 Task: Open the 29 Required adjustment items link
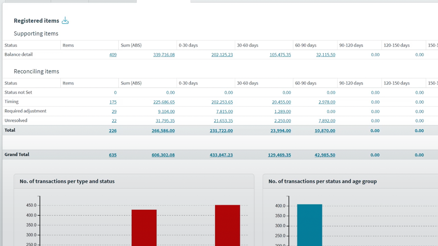[x=114, y=111]
